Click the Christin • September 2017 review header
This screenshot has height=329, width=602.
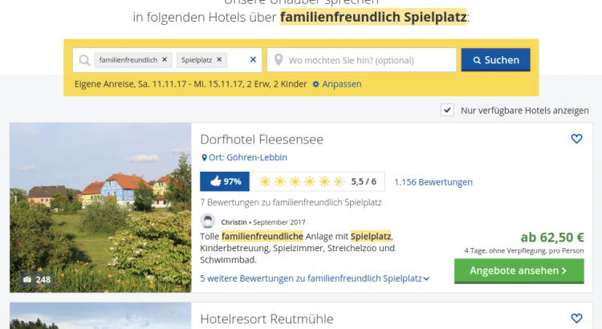pos(263,222)
